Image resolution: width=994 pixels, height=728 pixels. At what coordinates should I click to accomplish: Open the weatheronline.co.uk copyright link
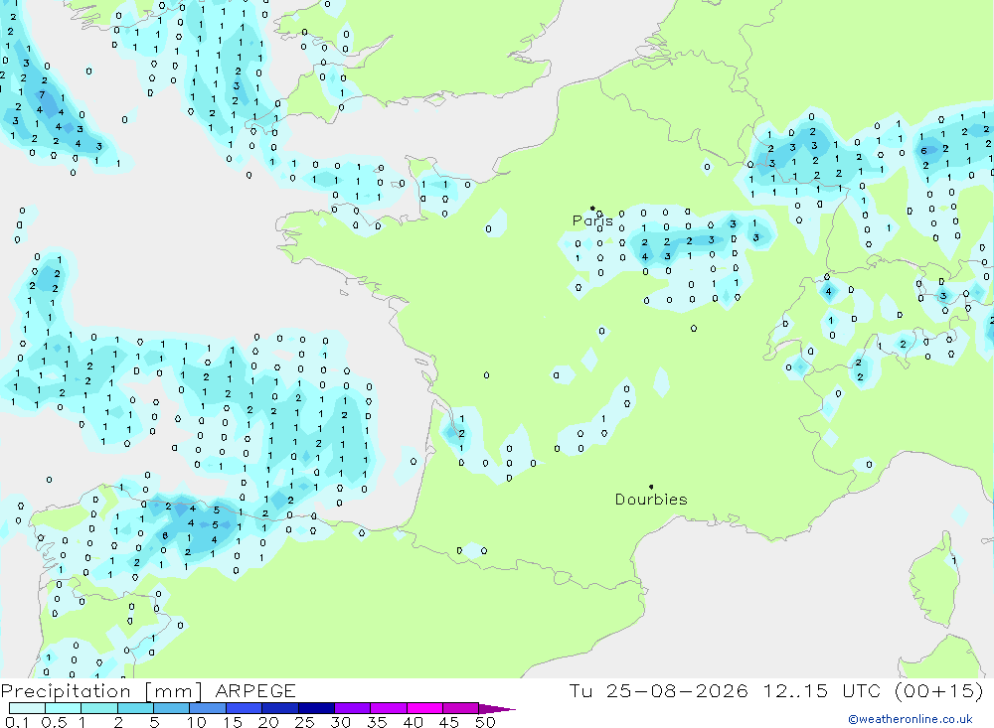pos(911,719)
